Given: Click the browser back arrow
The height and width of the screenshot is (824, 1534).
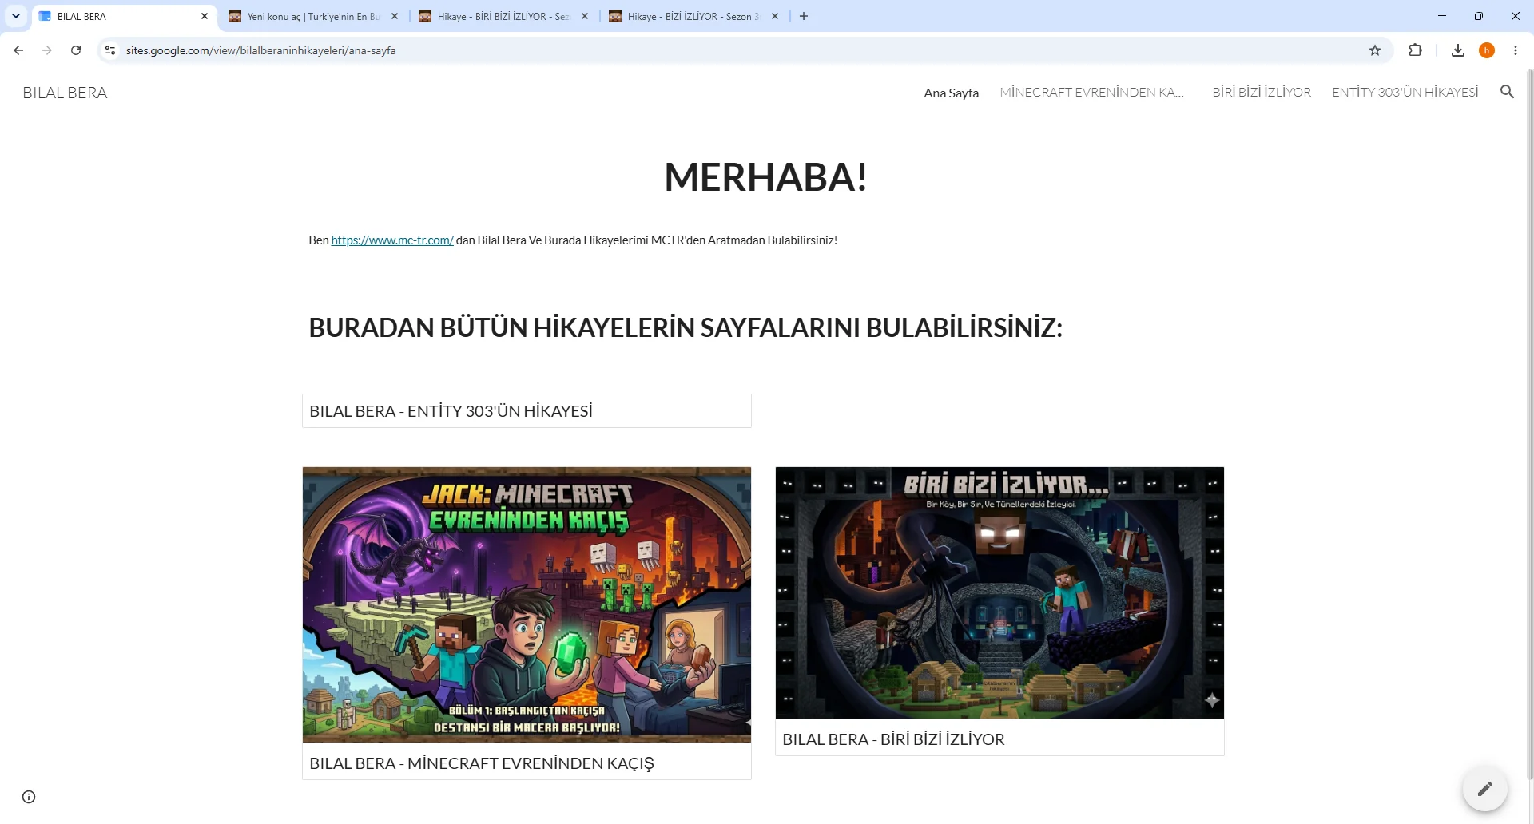Looking at the screenshot, I should pos(18,50).
